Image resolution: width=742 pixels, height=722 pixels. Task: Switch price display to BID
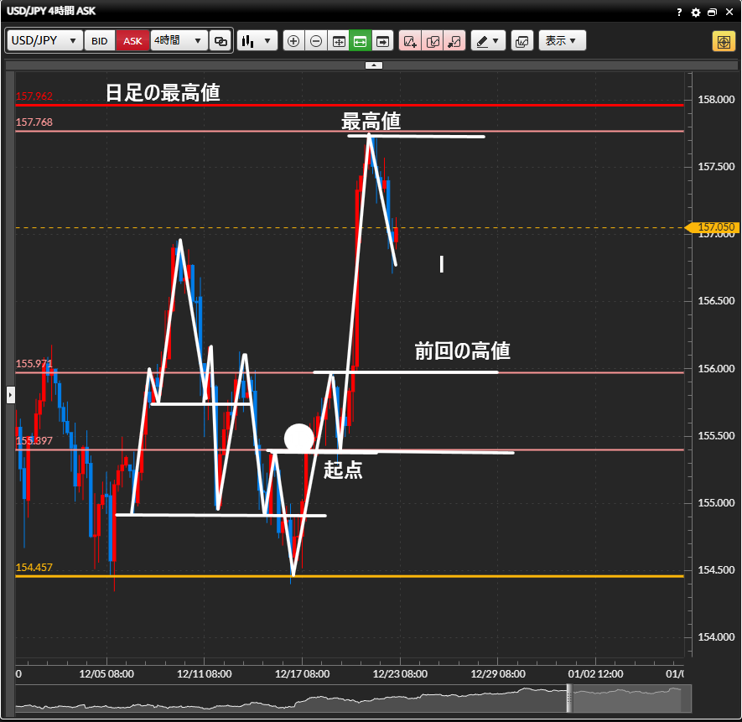100,41
